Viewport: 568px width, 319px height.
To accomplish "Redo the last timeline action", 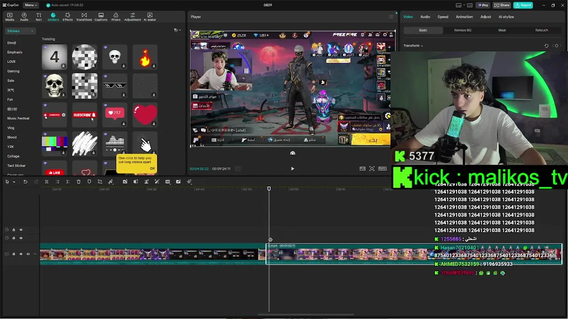I will tap(35, 182).
